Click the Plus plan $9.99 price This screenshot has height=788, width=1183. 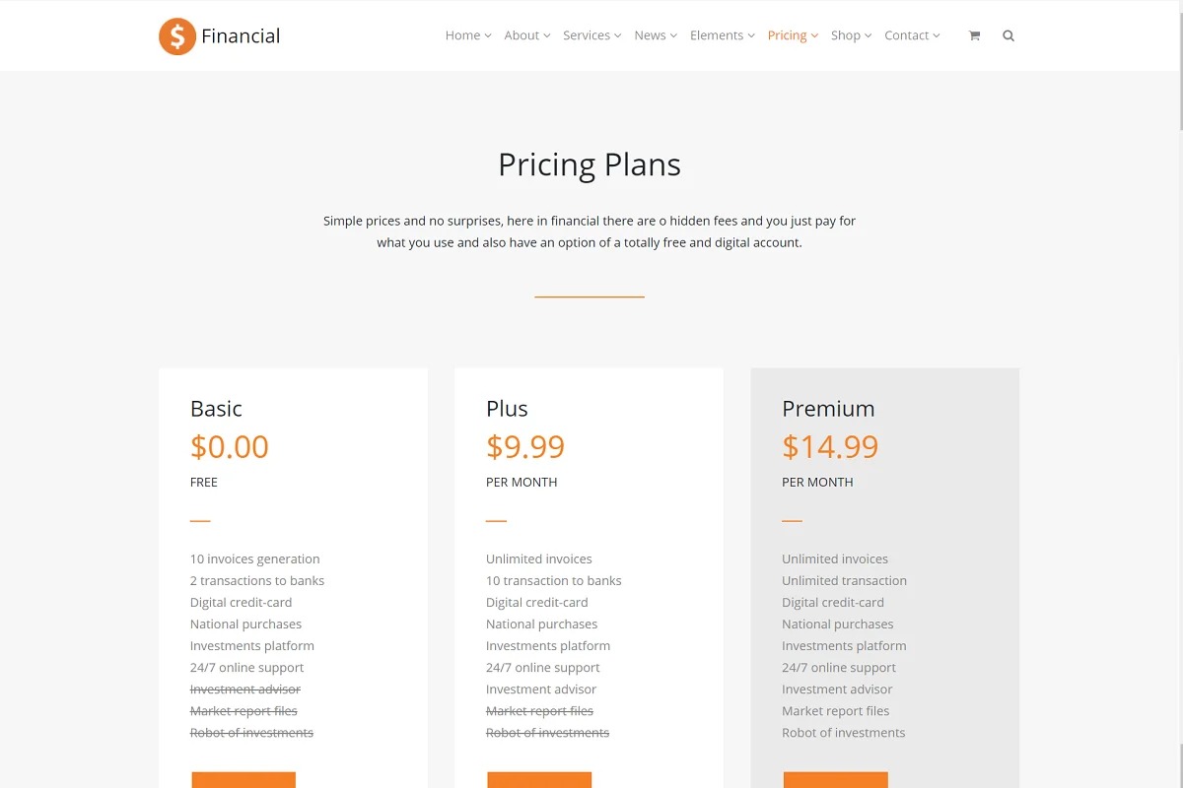(x=525, y=447)
